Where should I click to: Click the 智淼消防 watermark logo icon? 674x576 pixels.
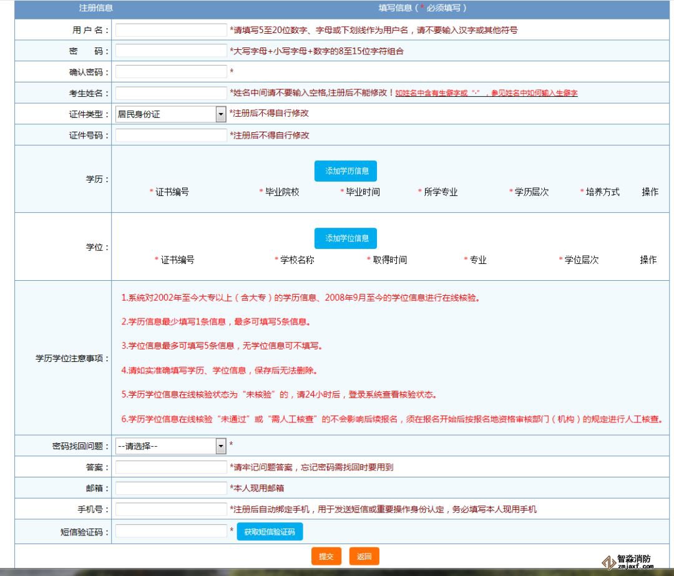point(608,563)
